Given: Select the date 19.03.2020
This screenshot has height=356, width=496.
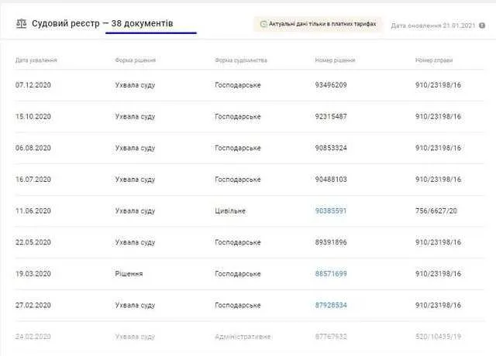Looking at the screenshot, I should click(x=33, y=274).
